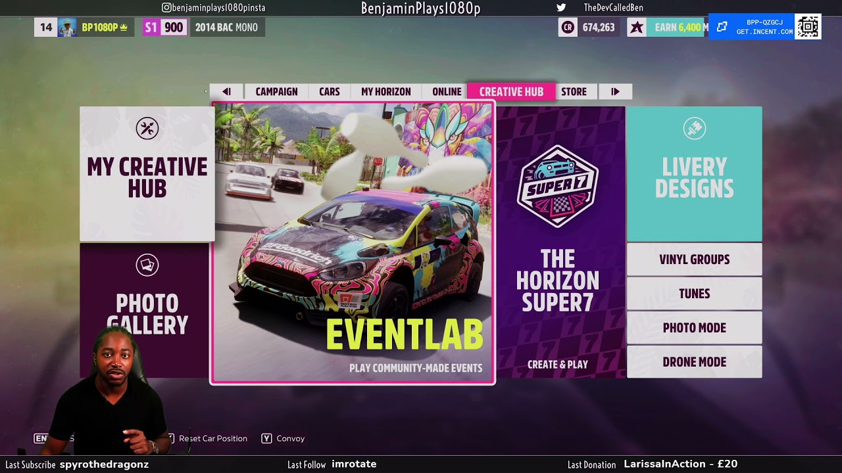
Task: Click the Create & Play caption
Action: pyautogui.click(x=558, y=365)
